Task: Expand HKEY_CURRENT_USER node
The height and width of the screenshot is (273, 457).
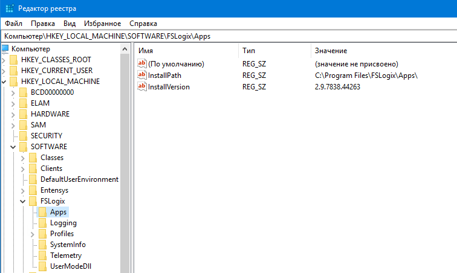Action: click(4, 71)
